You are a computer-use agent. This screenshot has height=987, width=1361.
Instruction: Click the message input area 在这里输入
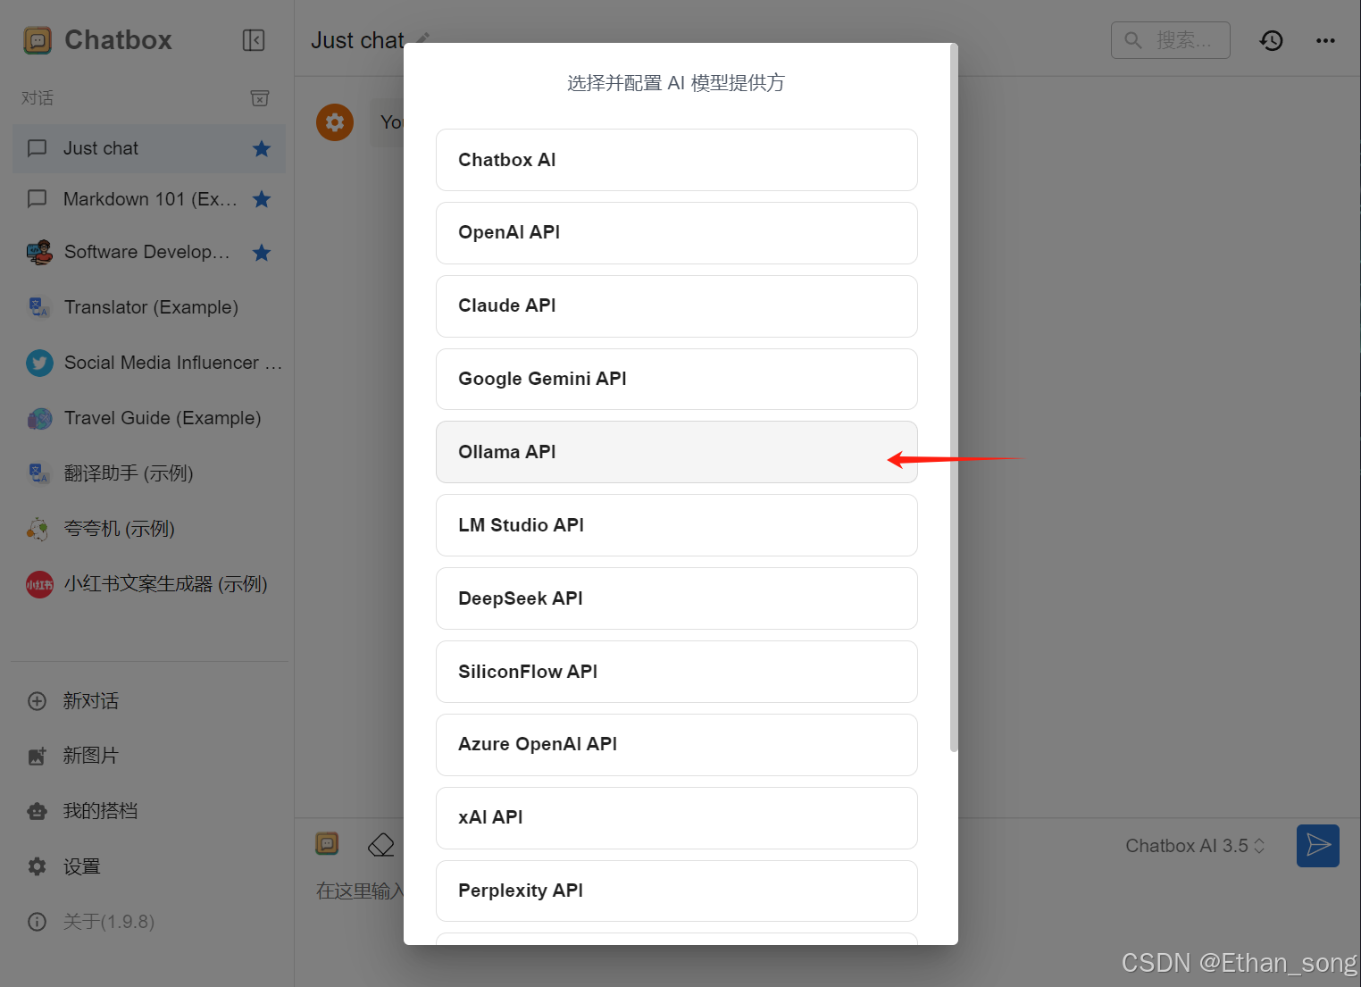tap(360, 891)
